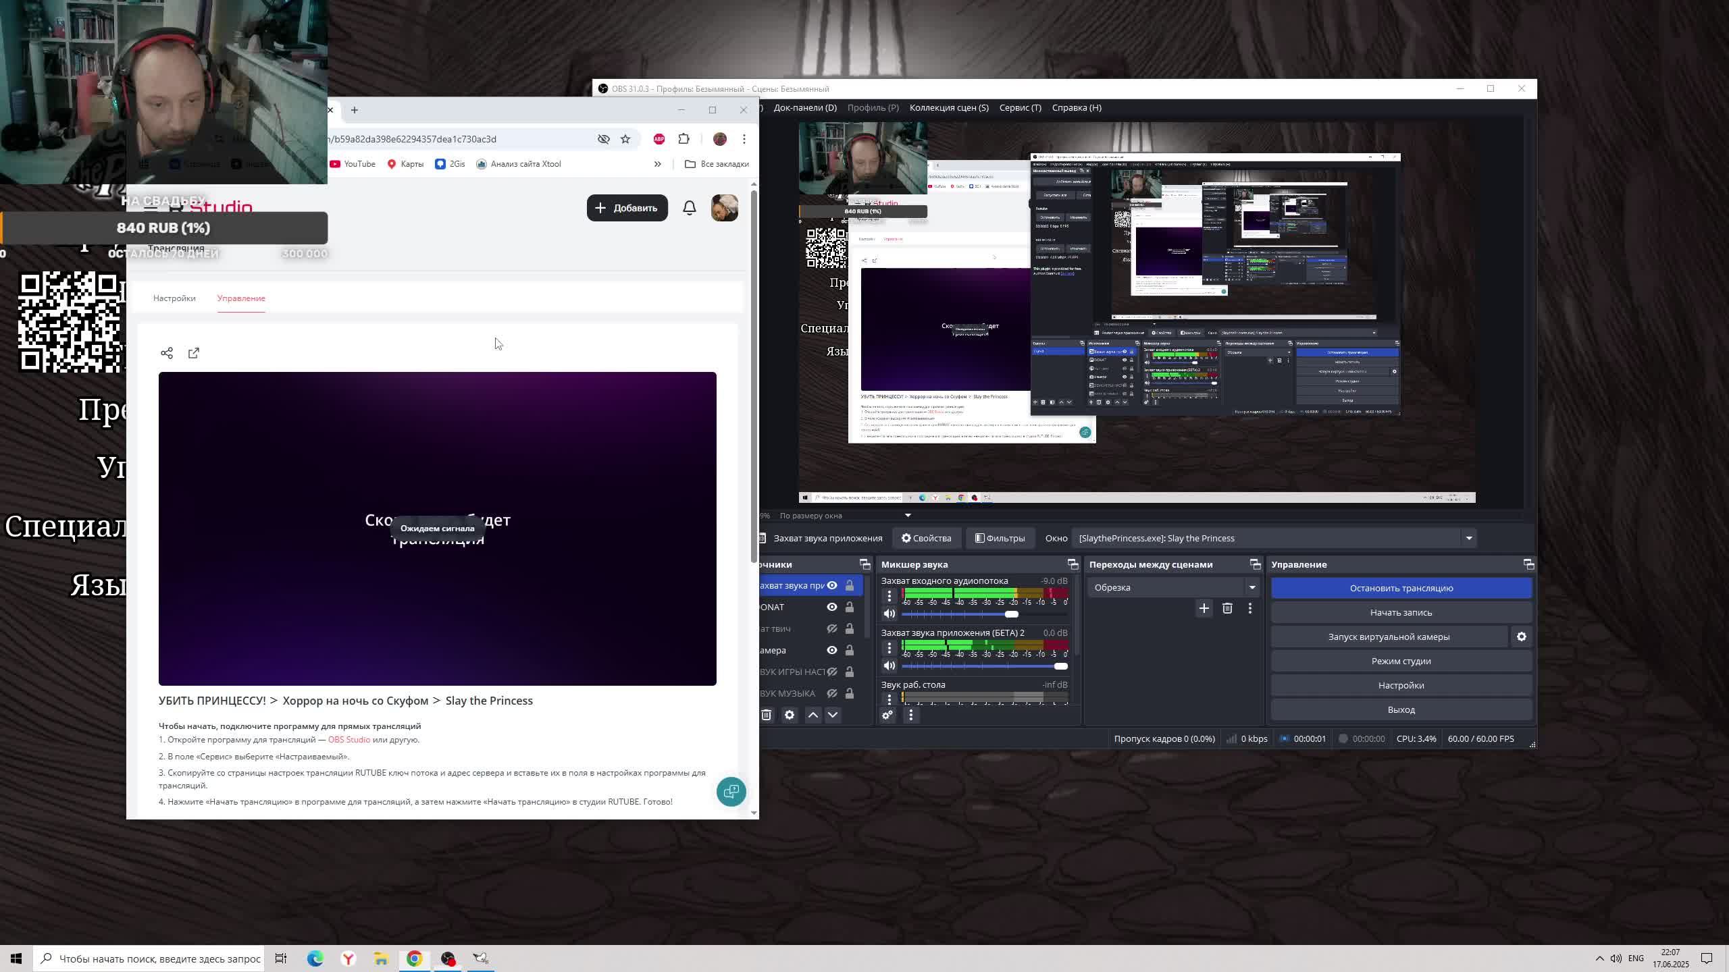
Task: Open Chrome three-dot menu
Action: 744,139
